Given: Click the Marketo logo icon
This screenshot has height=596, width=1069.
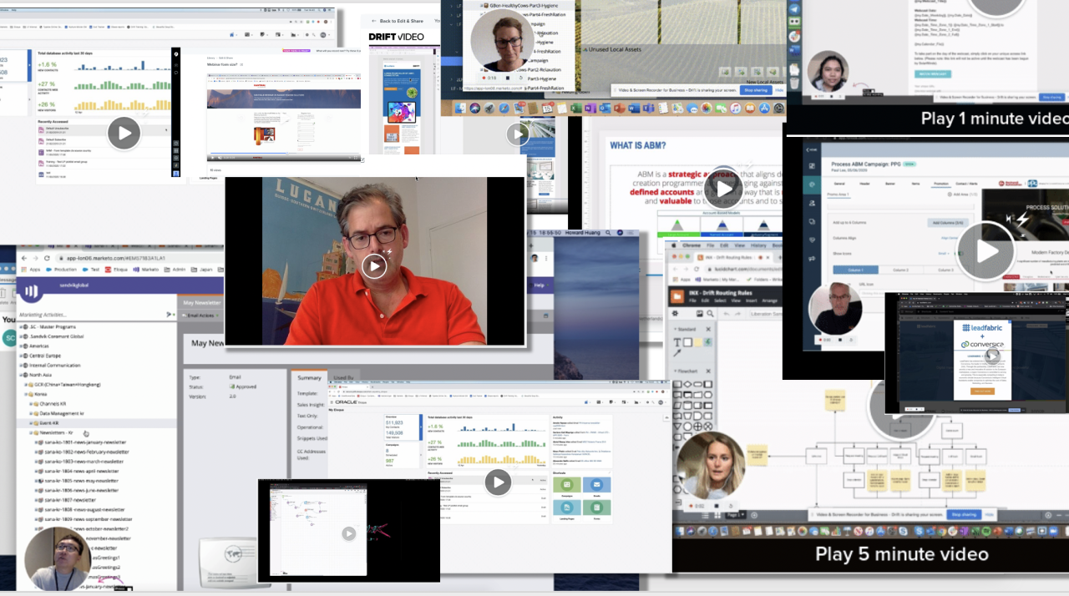Looking at the screenshot, I should point(33,291).
